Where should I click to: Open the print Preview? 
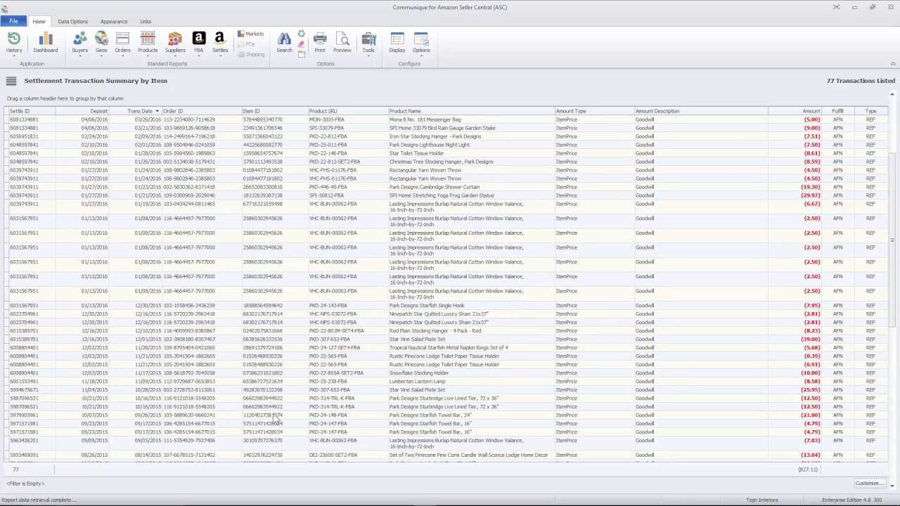point(342,42)
